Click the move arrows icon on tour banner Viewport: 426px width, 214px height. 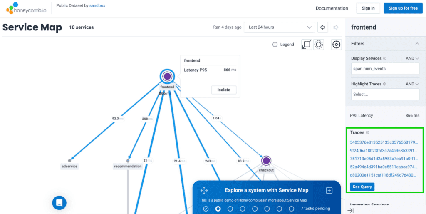point(204,190)
